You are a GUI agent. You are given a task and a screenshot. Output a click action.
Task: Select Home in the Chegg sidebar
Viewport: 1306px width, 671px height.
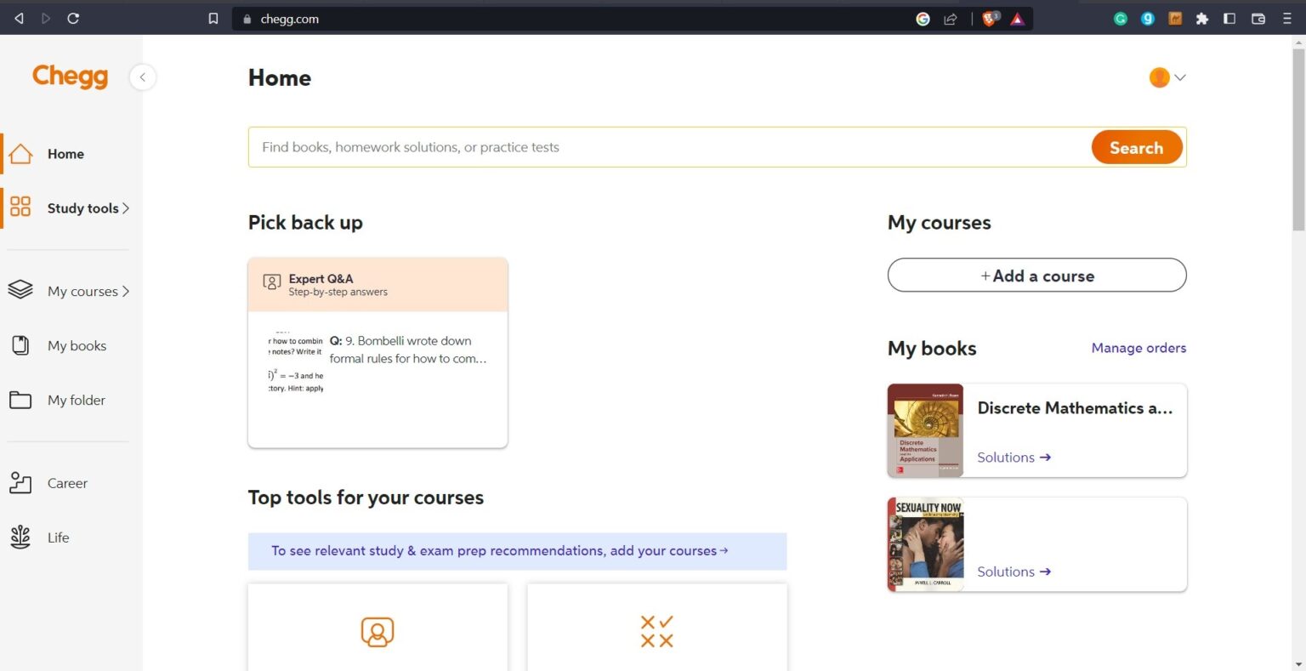click(x=21, y=153)
